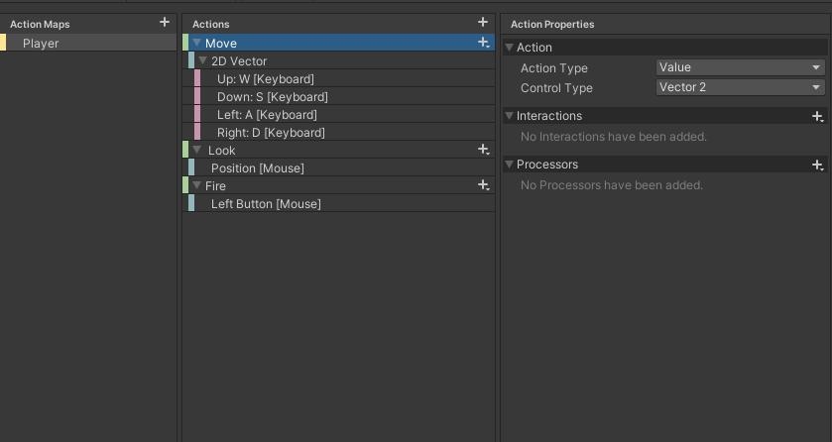Collapse the Look action bindings
This screenshot has width=832, height=442.
pos(197,150)
